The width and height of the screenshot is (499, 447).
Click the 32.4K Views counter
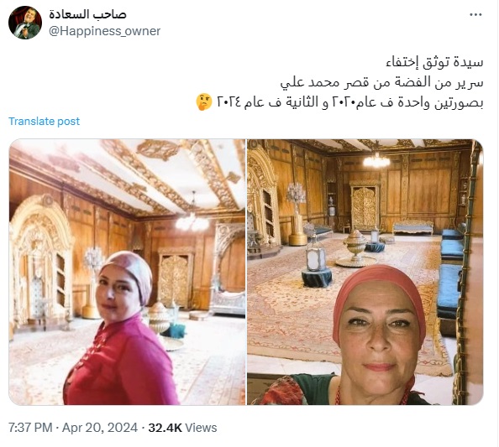(x=182, y=428)
